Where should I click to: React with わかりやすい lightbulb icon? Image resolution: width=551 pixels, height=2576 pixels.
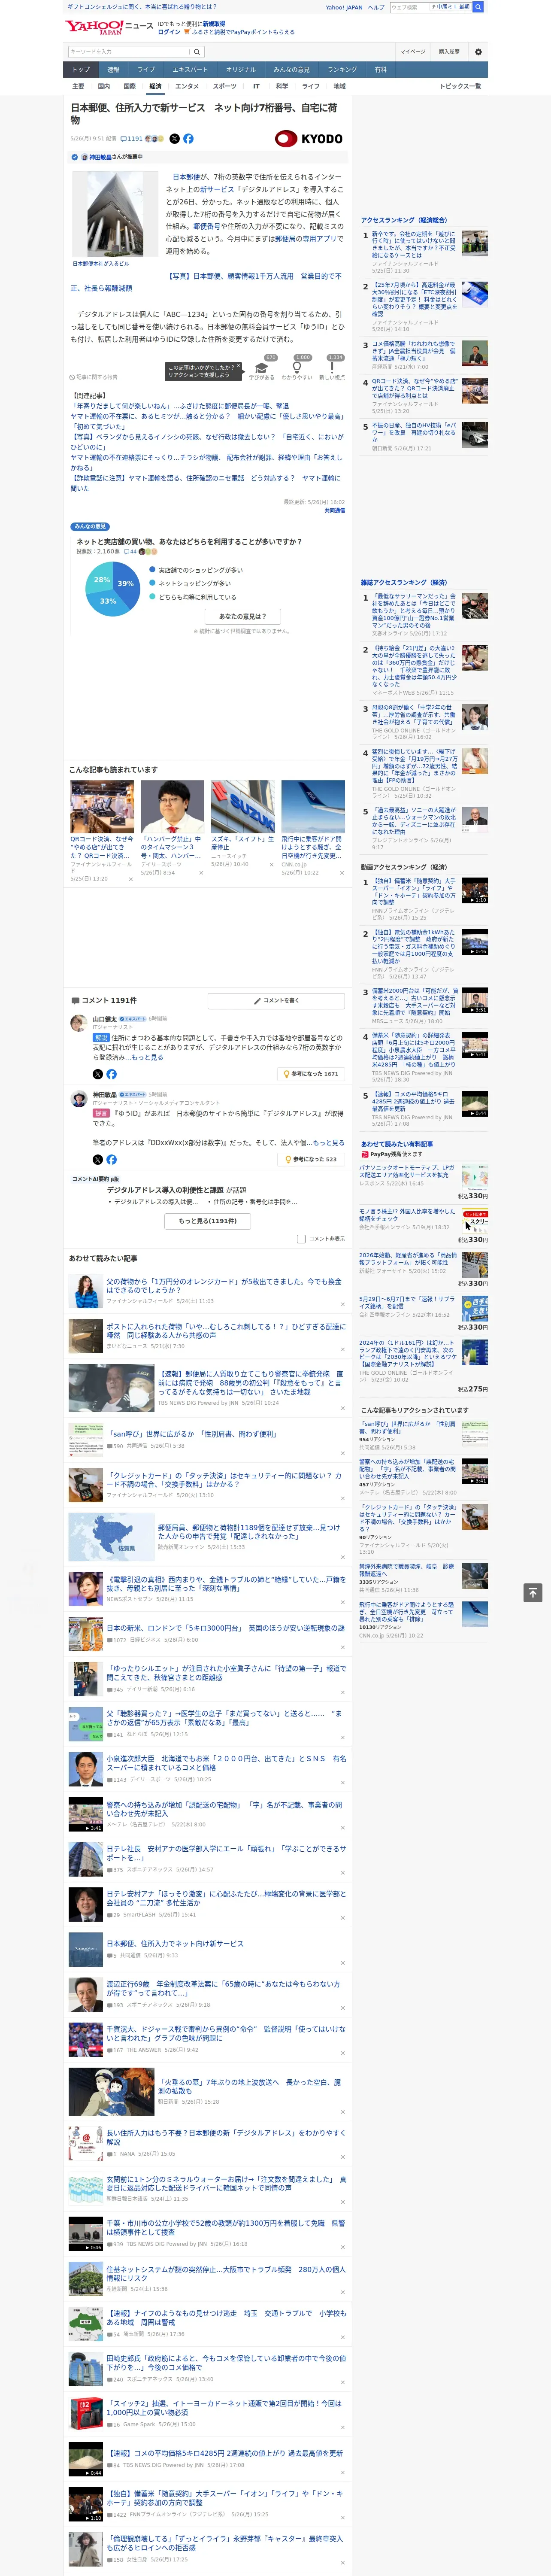tap(297, 368)
